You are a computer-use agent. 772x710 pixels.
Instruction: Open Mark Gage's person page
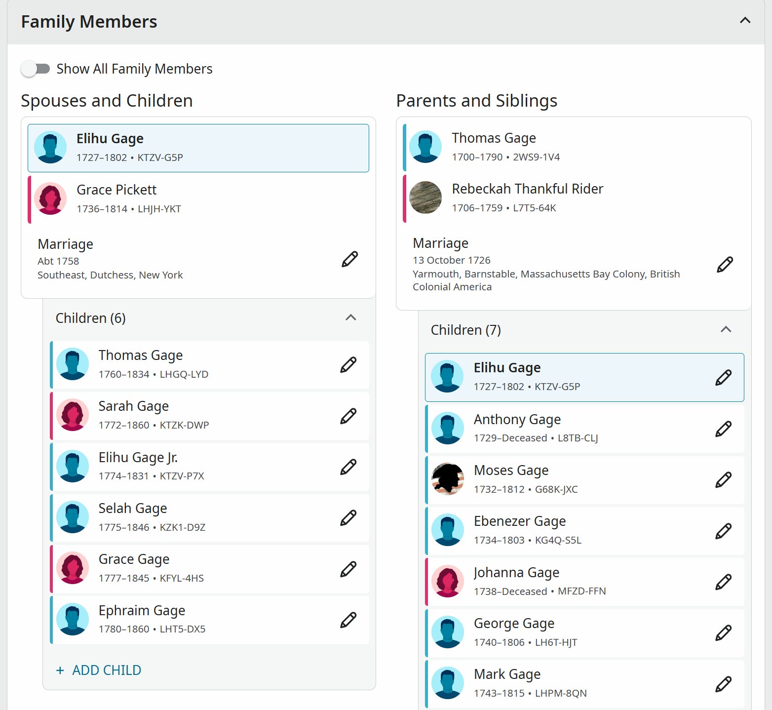pos(507,674)
